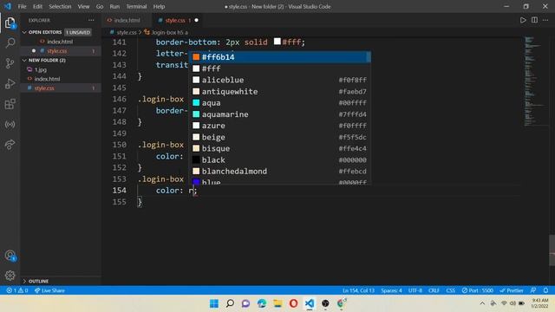Click the Ln 154, Col 13 status item
This screenshot has width=555, height=312.
[358, 290]
